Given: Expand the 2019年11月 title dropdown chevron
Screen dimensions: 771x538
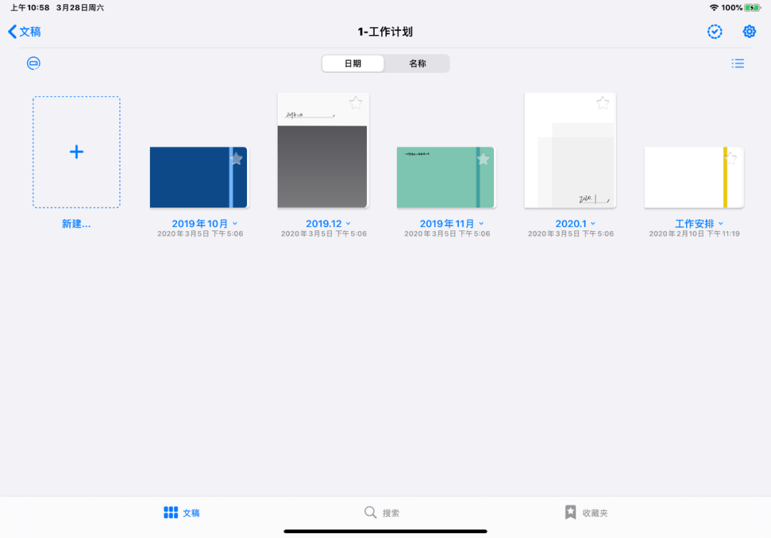Looking at the screenshot, I should [x=481, y=223].
